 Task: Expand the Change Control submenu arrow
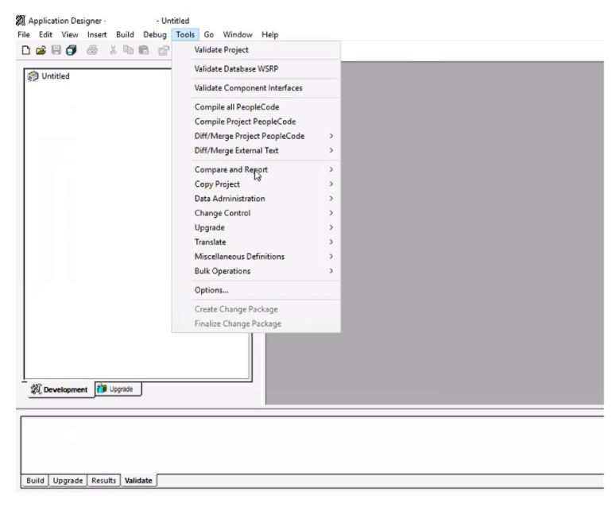click(331, 213)
